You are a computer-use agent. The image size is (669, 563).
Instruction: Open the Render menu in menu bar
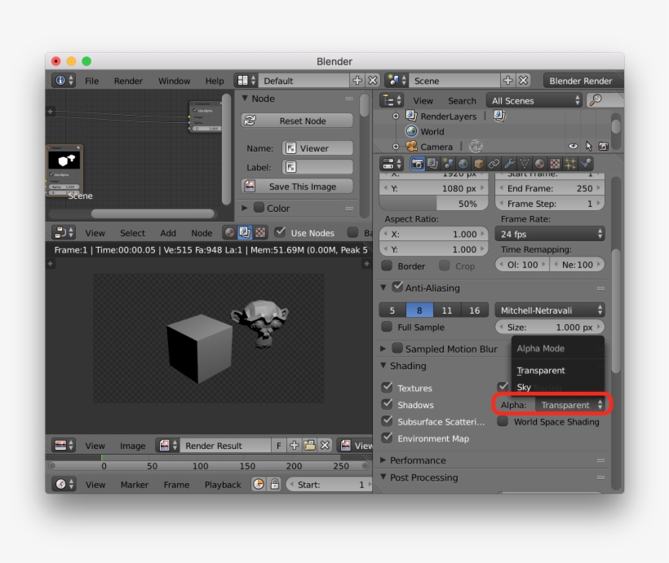[128, 81]
